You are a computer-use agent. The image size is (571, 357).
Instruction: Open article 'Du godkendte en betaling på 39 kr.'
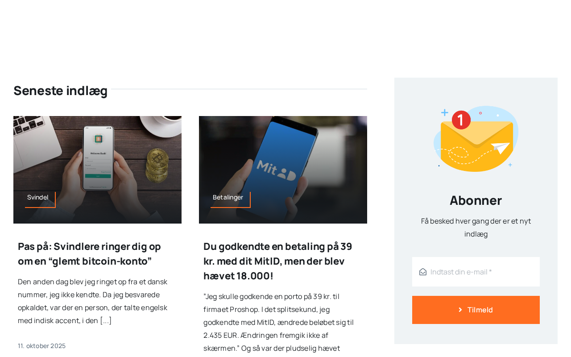278,261
